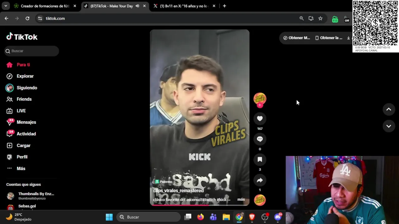This screenshot has width=399, height=224.
Task: Click the Palermo location tag
Action: click(x=164, y=182)
